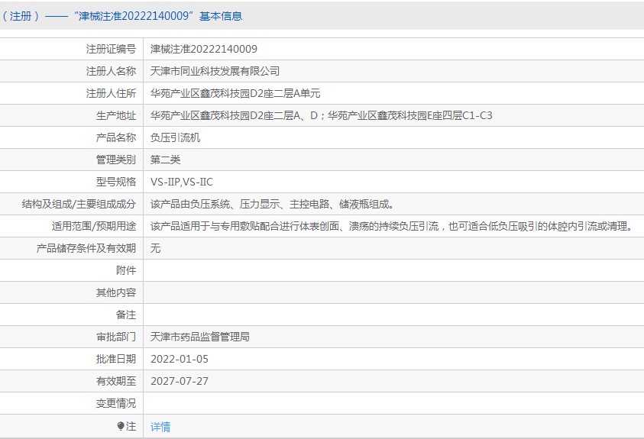Select the 产品储存条件及有效期 label

86,249
